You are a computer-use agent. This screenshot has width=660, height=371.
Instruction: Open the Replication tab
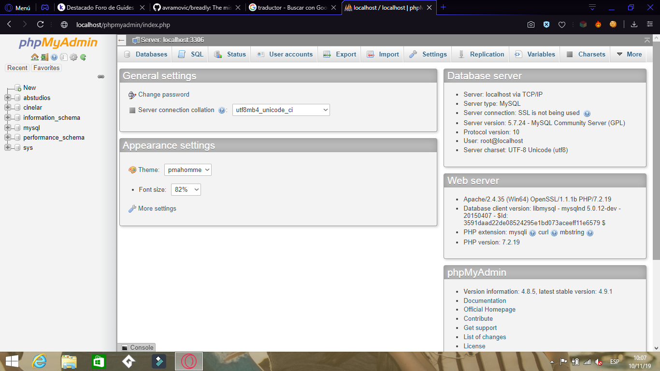(x=481, y=54)
